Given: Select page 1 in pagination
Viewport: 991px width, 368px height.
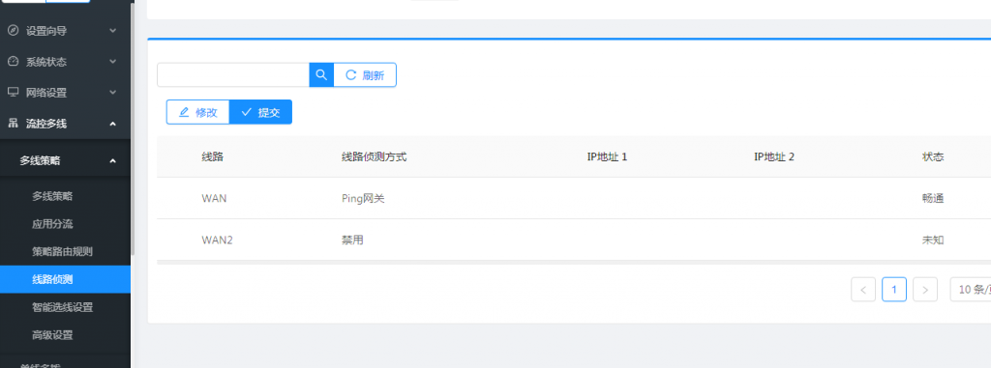Looking at the screenshot, I should [x=894, y=290].
